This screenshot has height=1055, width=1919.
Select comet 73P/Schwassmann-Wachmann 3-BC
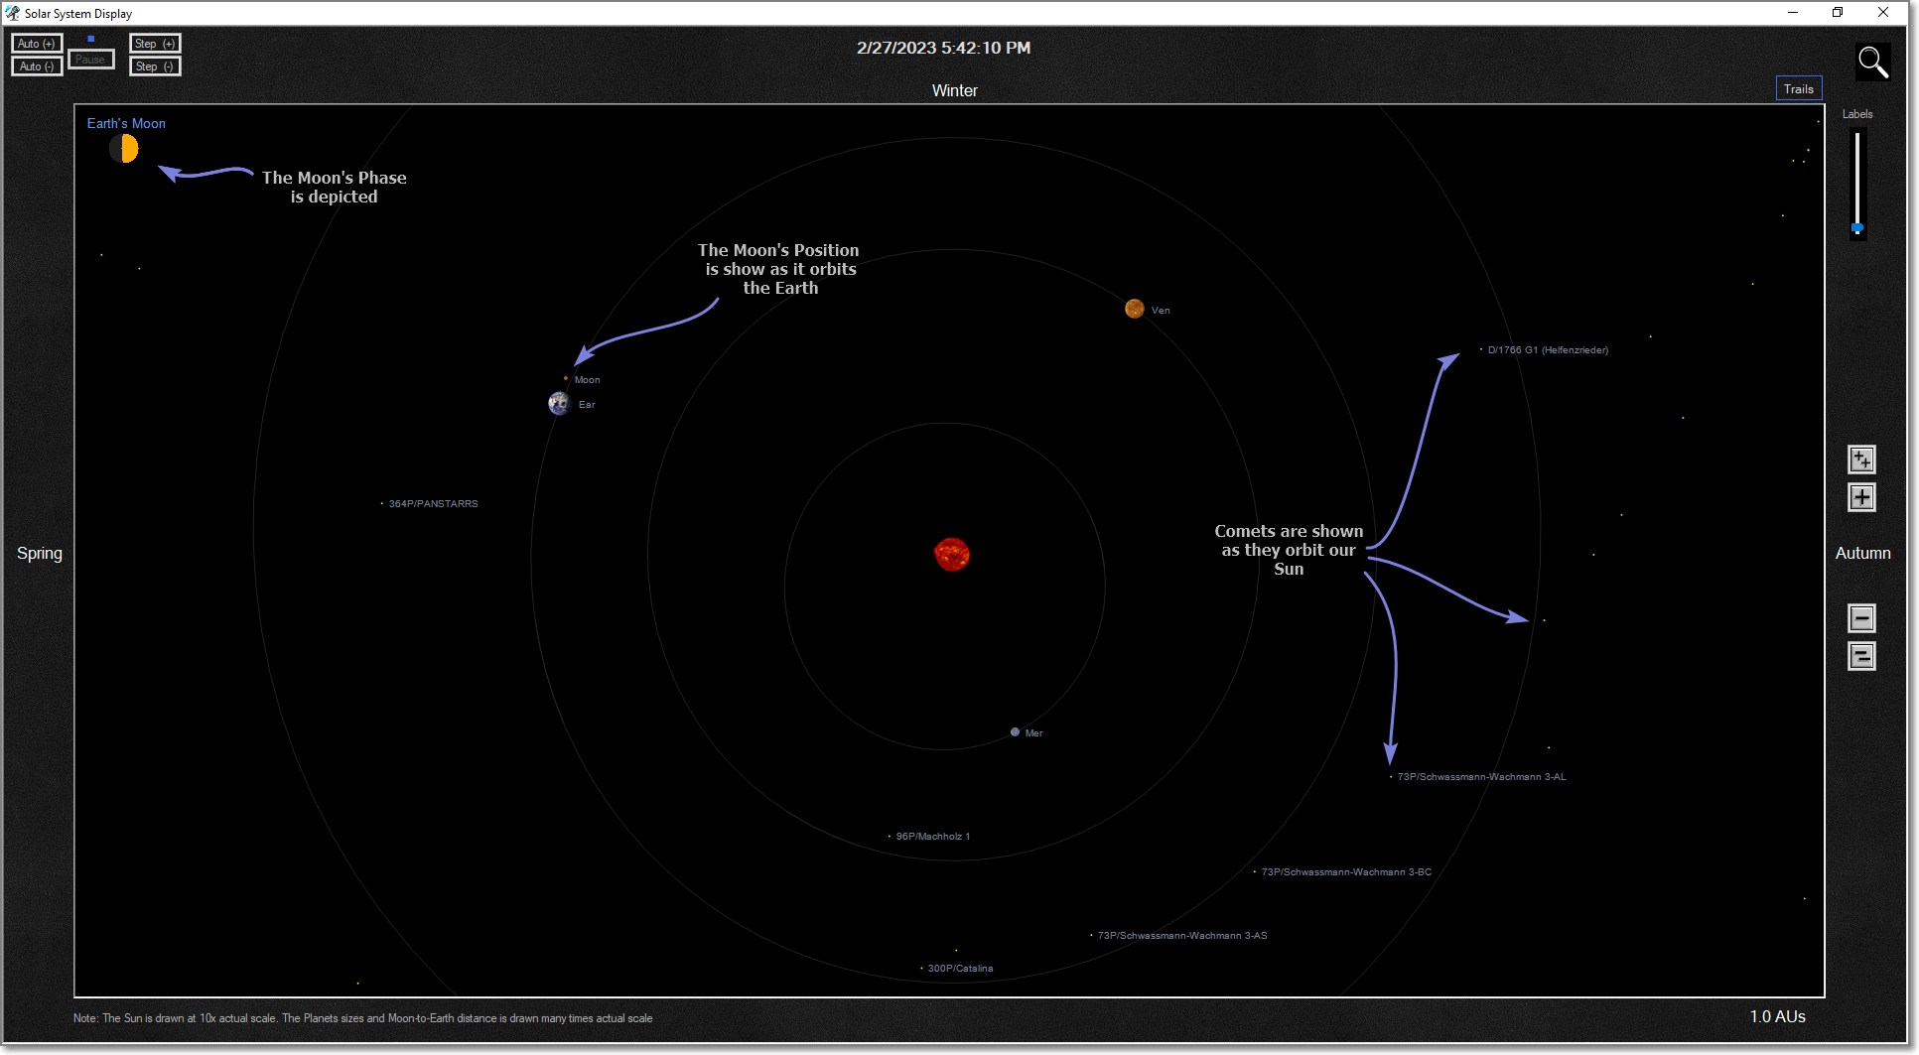click(1342, 872)
